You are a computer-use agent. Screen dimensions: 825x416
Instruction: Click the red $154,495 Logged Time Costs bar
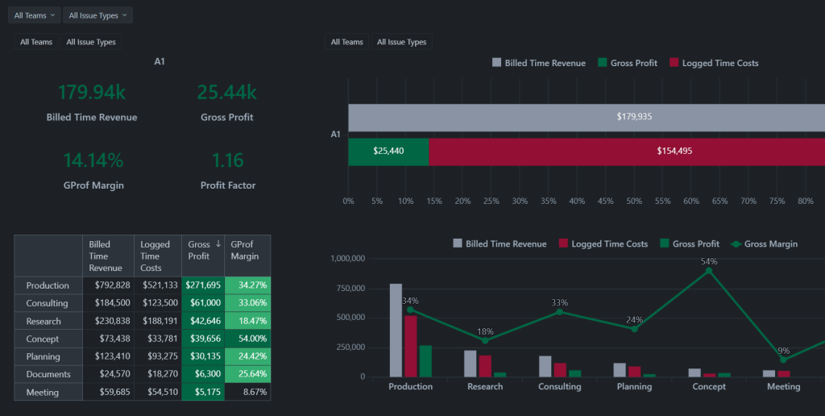[627, 152]
